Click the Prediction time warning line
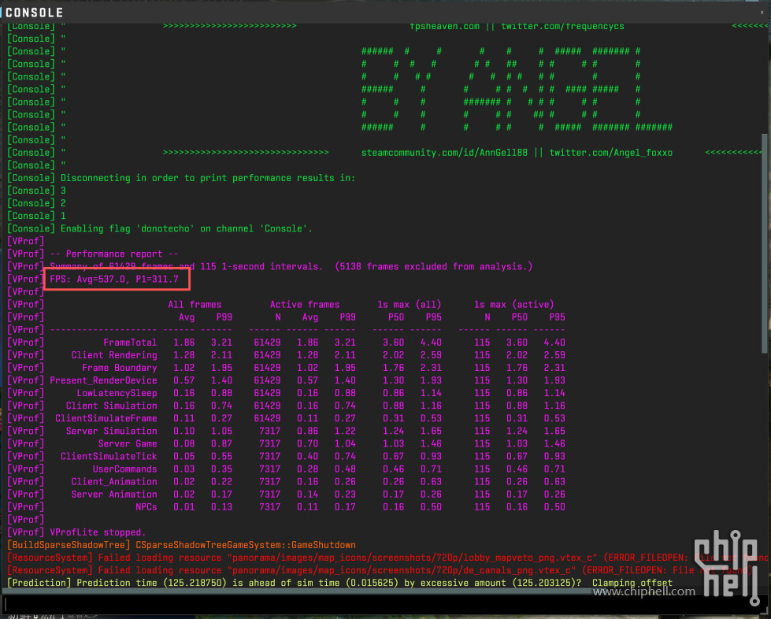Screen dimensions: 771x619 (x=339, y=583)
